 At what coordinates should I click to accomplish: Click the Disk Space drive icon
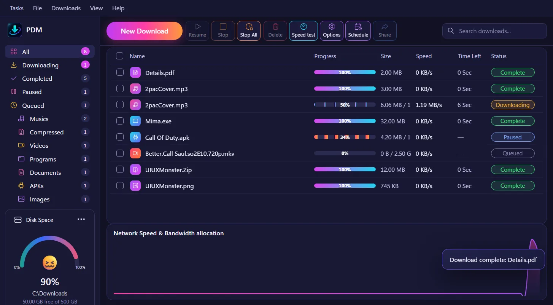click(17, 220)
